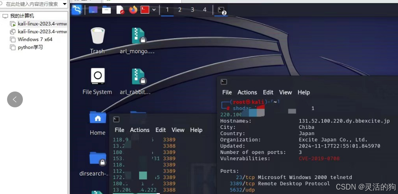Screen dimensions: 398x194
Task: Click the 23/tcp telnetd port line
Action: tap(294, 177)
